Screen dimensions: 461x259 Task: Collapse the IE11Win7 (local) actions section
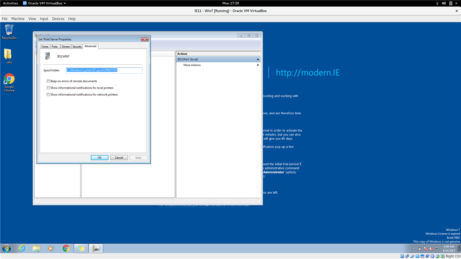[x=258, y=59]
